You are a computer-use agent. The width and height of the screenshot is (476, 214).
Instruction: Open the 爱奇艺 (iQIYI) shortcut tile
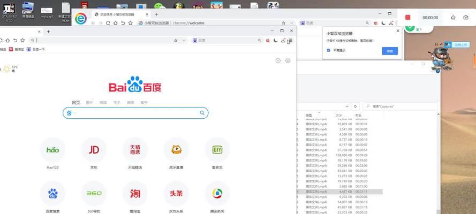(x=217, y=150)
